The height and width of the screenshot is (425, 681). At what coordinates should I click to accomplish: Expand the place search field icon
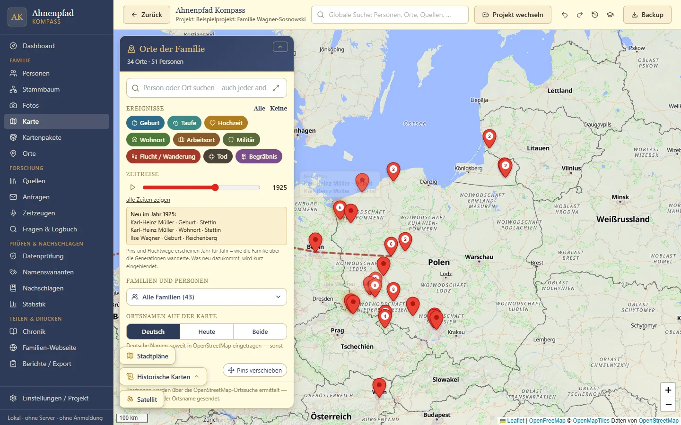click(276, 88)
